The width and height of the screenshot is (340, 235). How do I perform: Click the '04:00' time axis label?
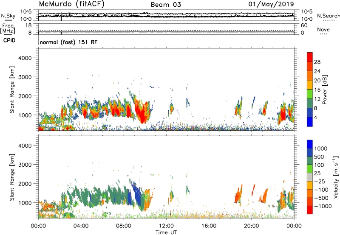pyautogui.click(x=81, y=226)
